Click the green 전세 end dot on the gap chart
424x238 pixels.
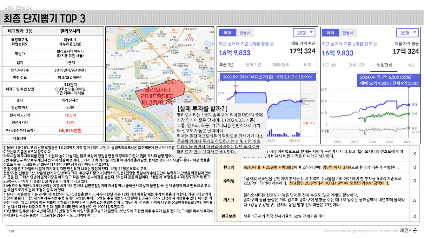coord(409,114)
